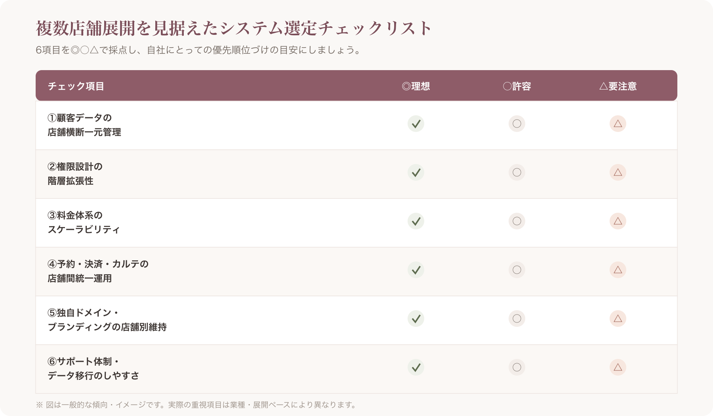Click the triangle warning icon for 顧客データ row
Screen dimensions: 713x416
click(618, 124)
